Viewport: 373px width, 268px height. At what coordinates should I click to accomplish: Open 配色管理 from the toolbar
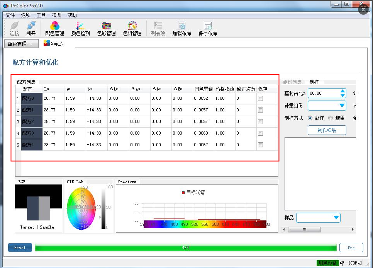click(54, 29)
